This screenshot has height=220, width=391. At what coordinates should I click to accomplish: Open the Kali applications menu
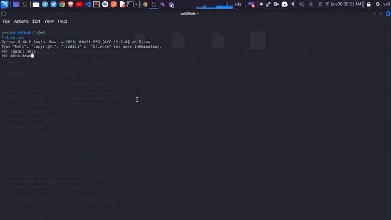pyautogui.click(x=4, y=4)
